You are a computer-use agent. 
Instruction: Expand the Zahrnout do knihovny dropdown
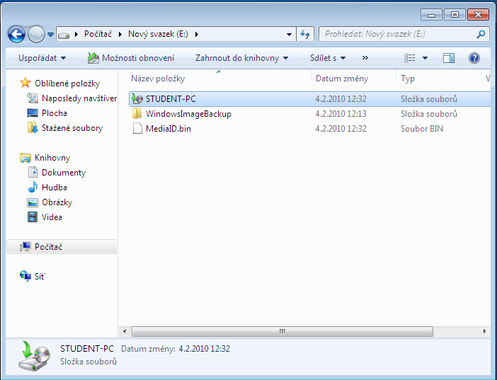pyautogui.click(x=241, y=58)
